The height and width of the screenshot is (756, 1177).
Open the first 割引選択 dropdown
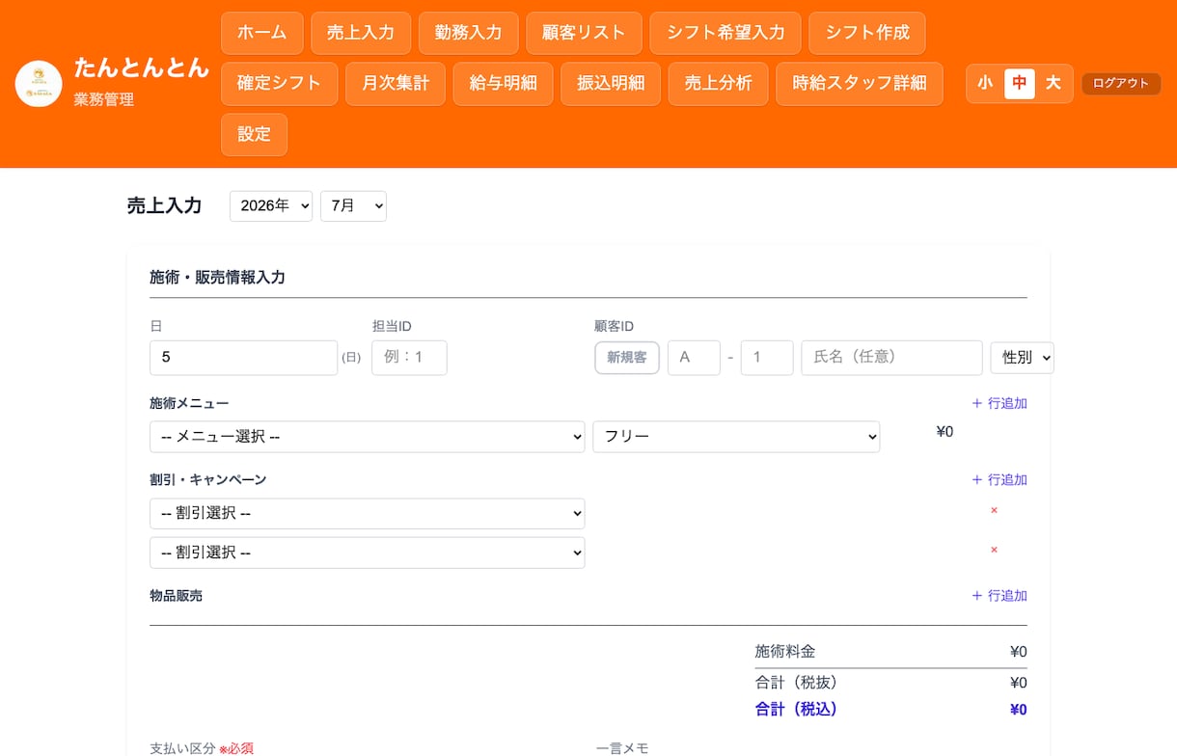click(368, 513)
